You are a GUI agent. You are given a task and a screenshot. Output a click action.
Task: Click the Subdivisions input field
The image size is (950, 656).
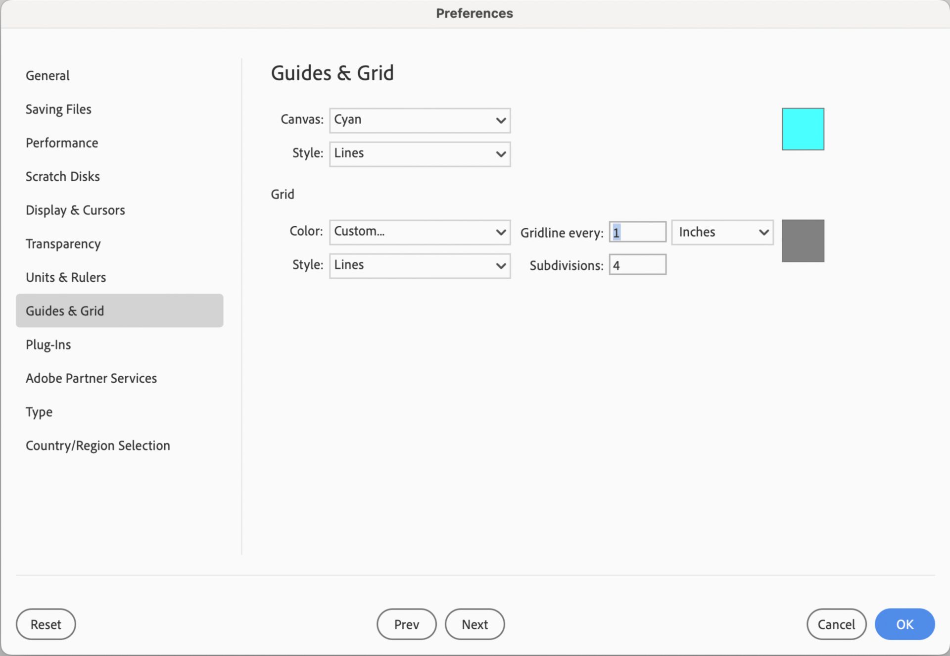(637, 264)
